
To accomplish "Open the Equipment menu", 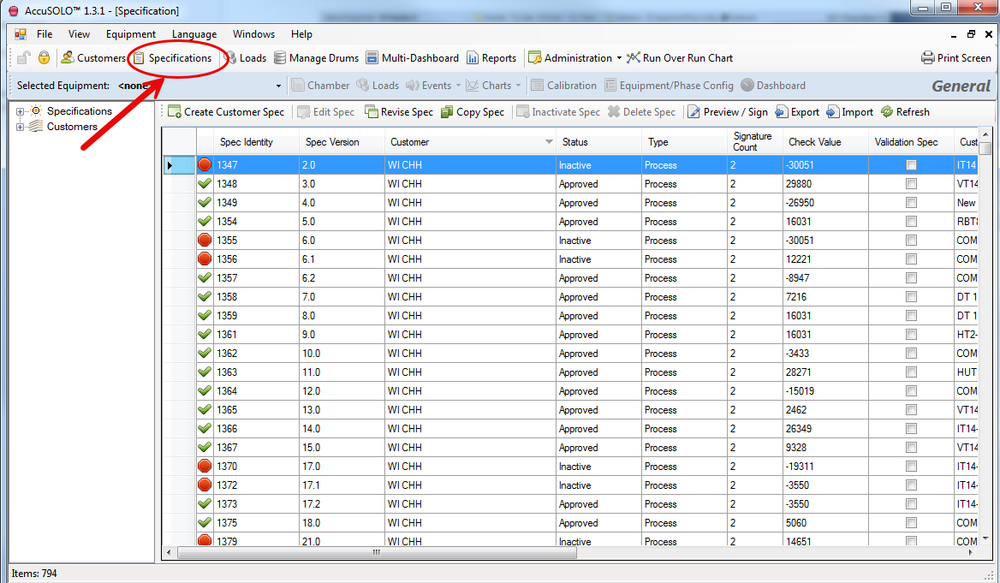I will point(130,34).
